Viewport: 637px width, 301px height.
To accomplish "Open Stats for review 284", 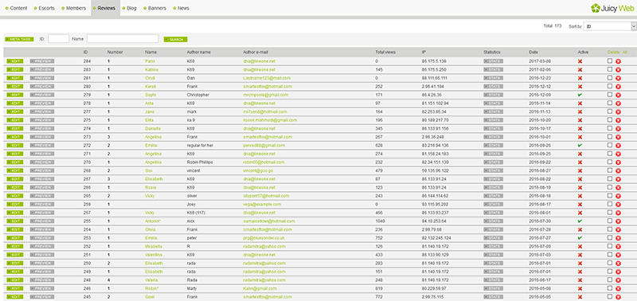I will (x=493, y=61).
